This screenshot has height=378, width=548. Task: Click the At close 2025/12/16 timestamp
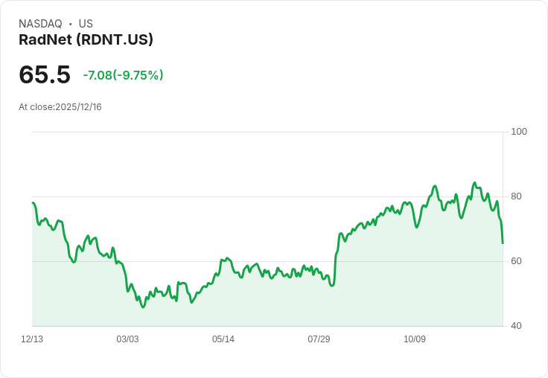click(x=60, y=107)
